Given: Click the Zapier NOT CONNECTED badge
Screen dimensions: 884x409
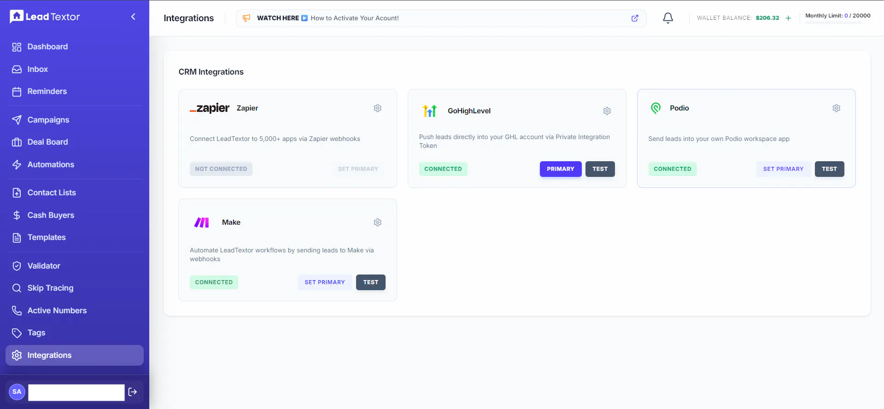Looking at the screenshot, I should point(221,169).
